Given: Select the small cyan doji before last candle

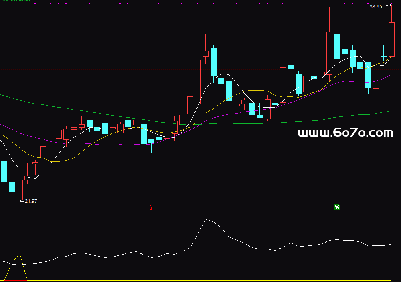Looking at the screenshot, I should click(384, 57).
